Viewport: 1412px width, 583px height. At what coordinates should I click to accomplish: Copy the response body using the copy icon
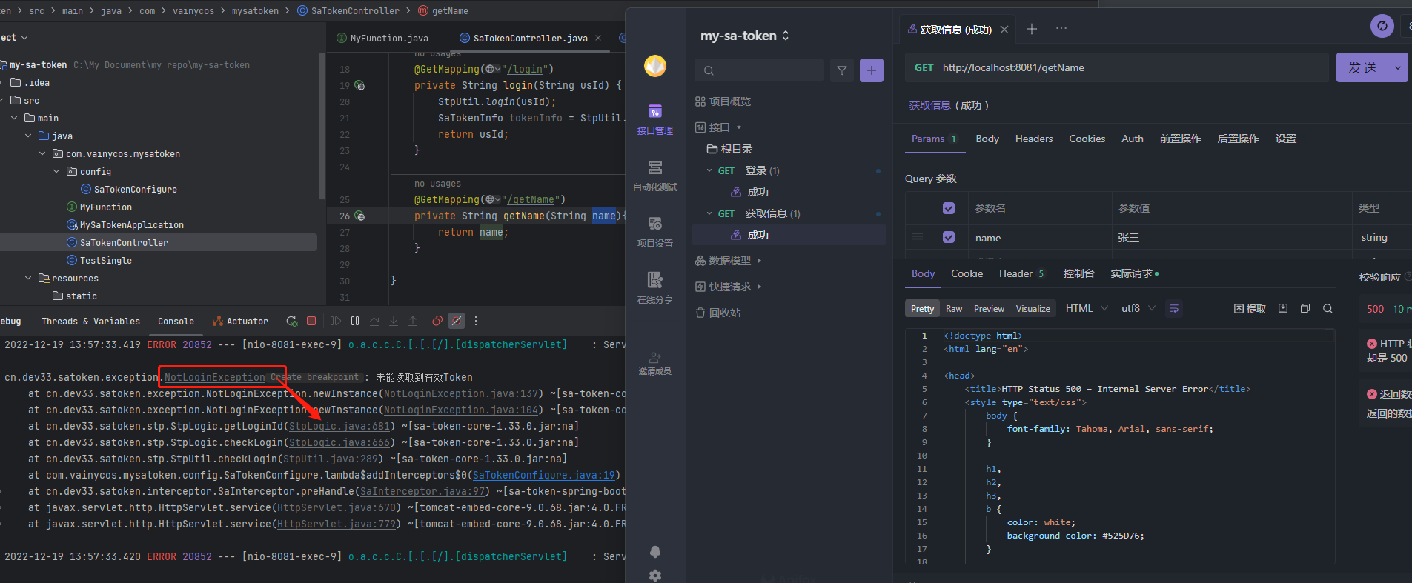click(1305, 309)
